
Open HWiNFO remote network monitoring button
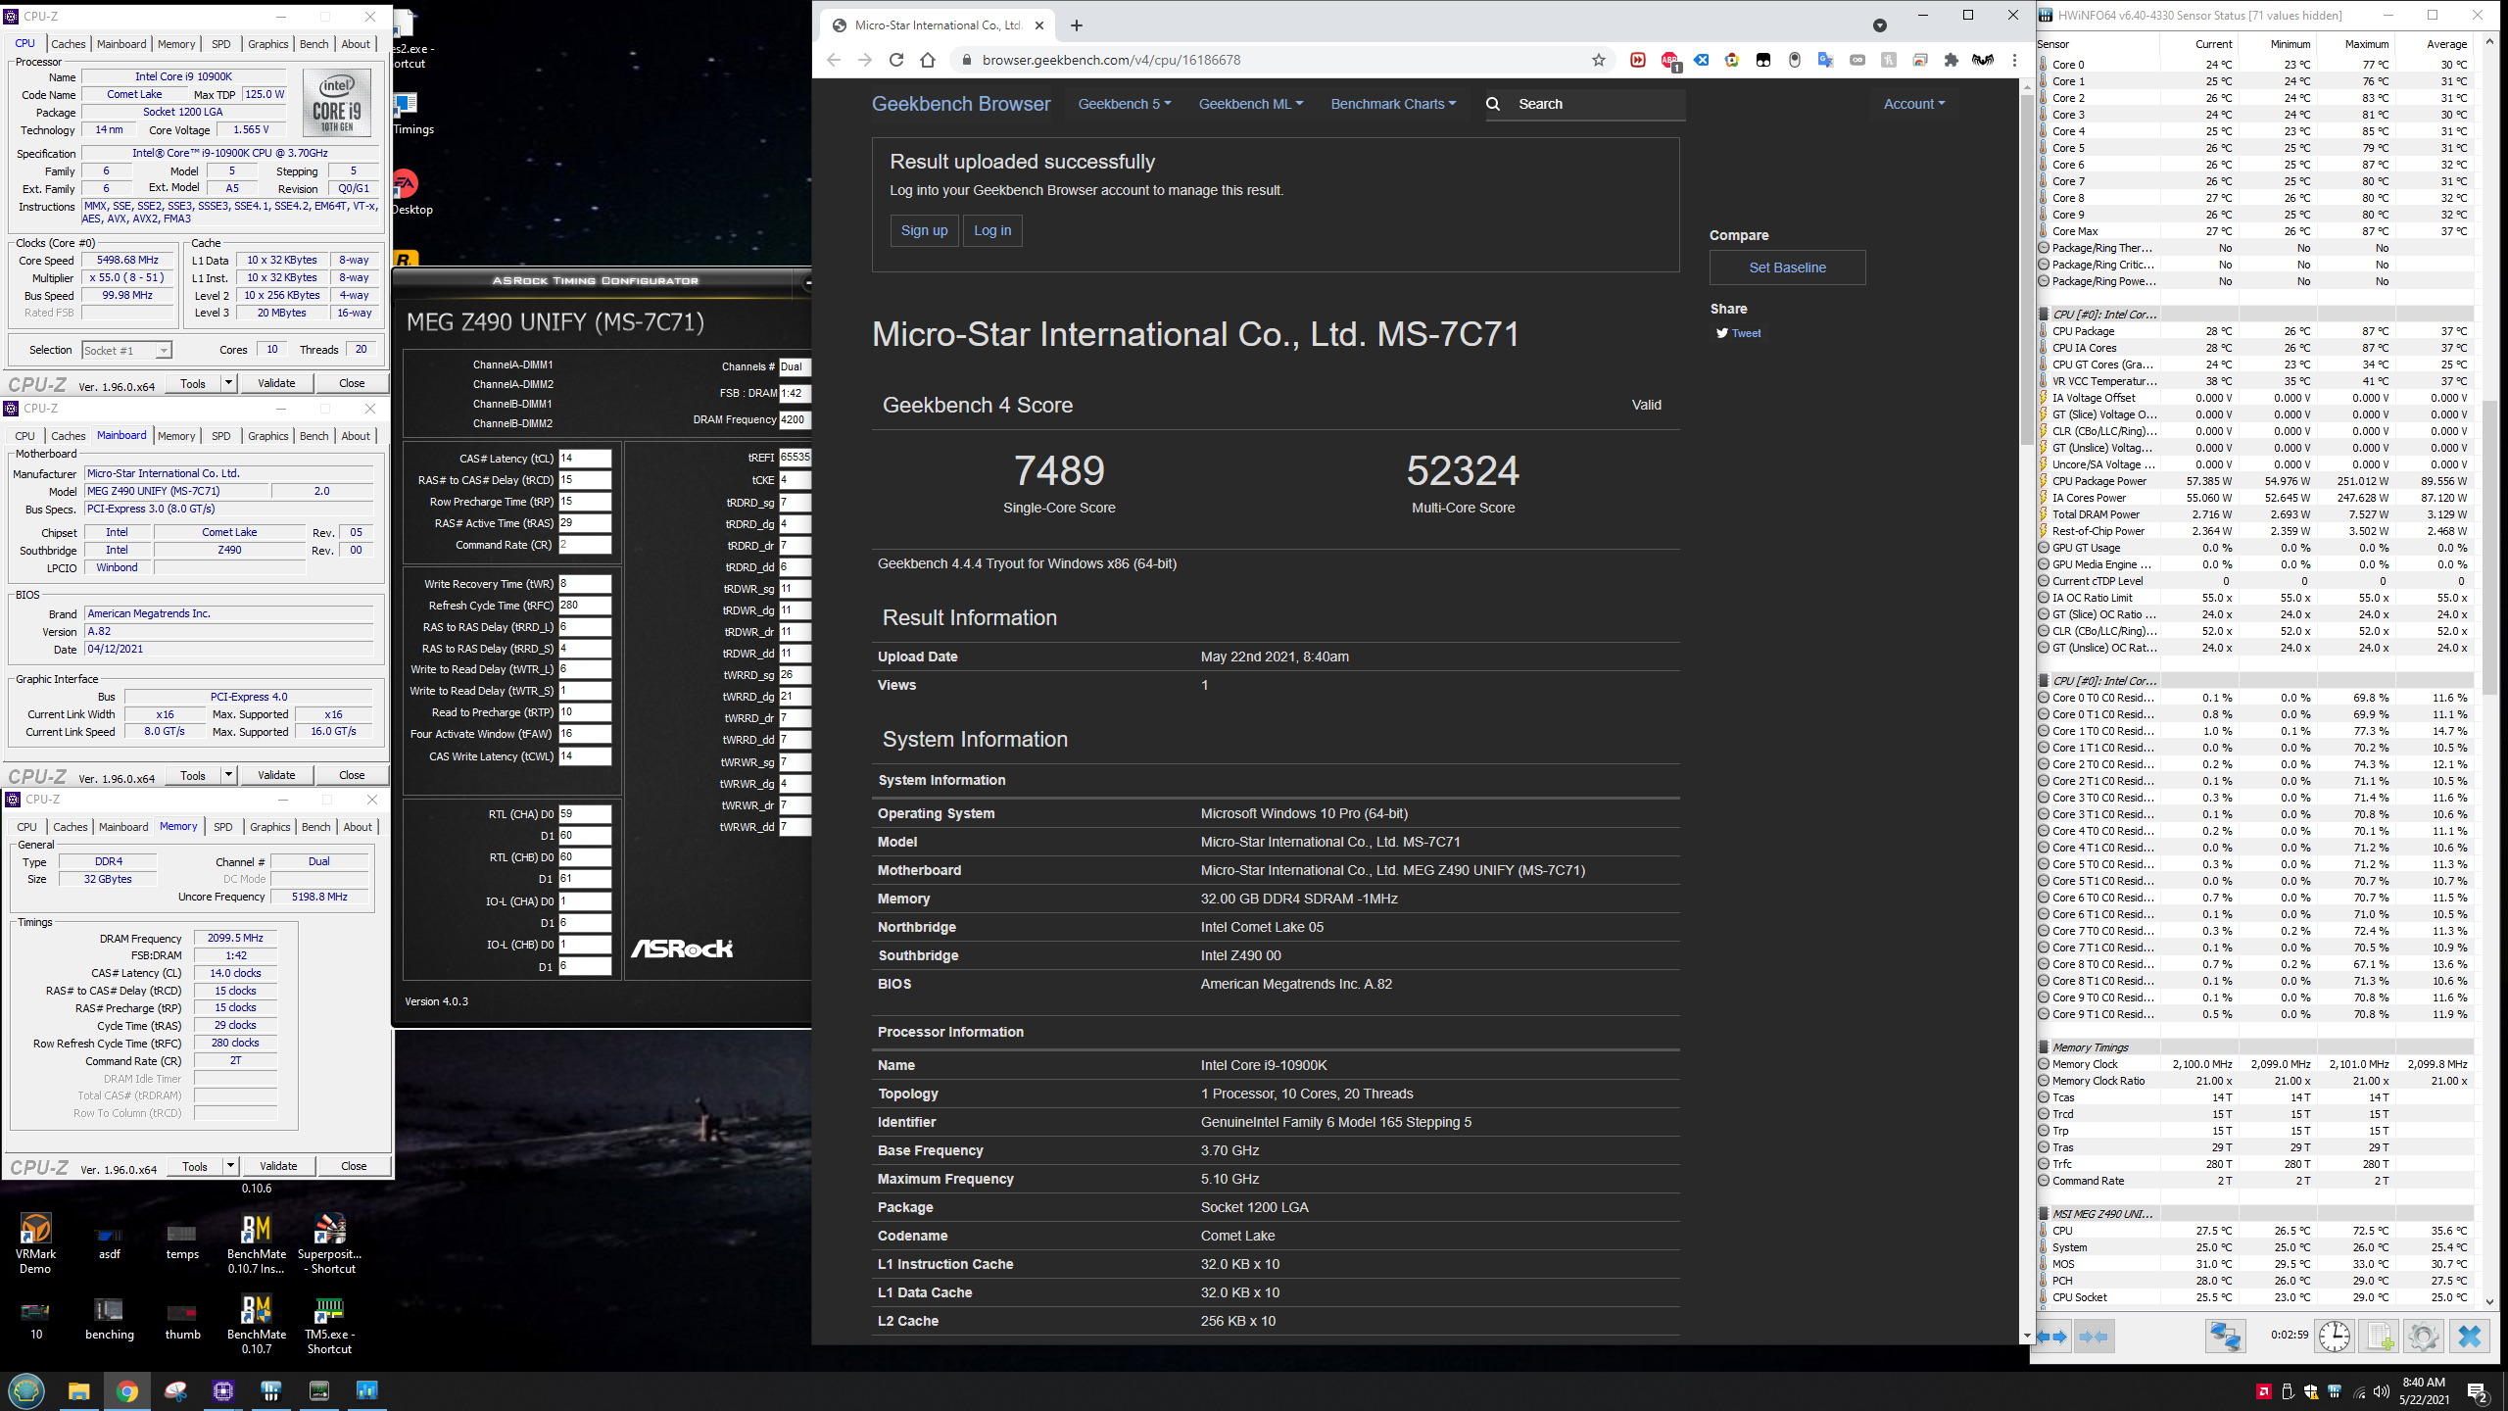pyautogui.click(x=2225, y=1337)
